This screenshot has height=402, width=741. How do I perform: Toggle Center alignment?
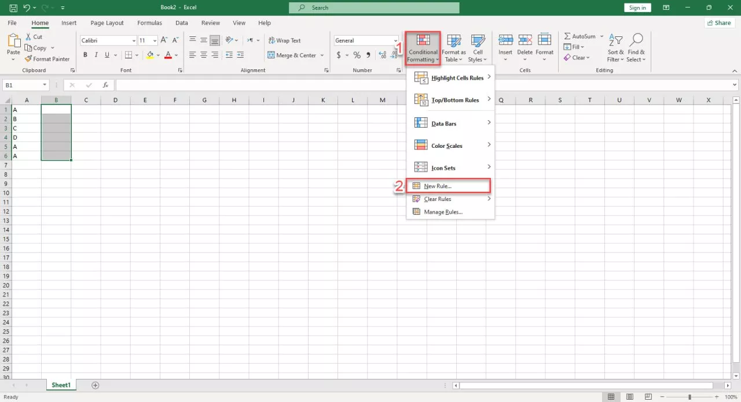click(203, 55)
